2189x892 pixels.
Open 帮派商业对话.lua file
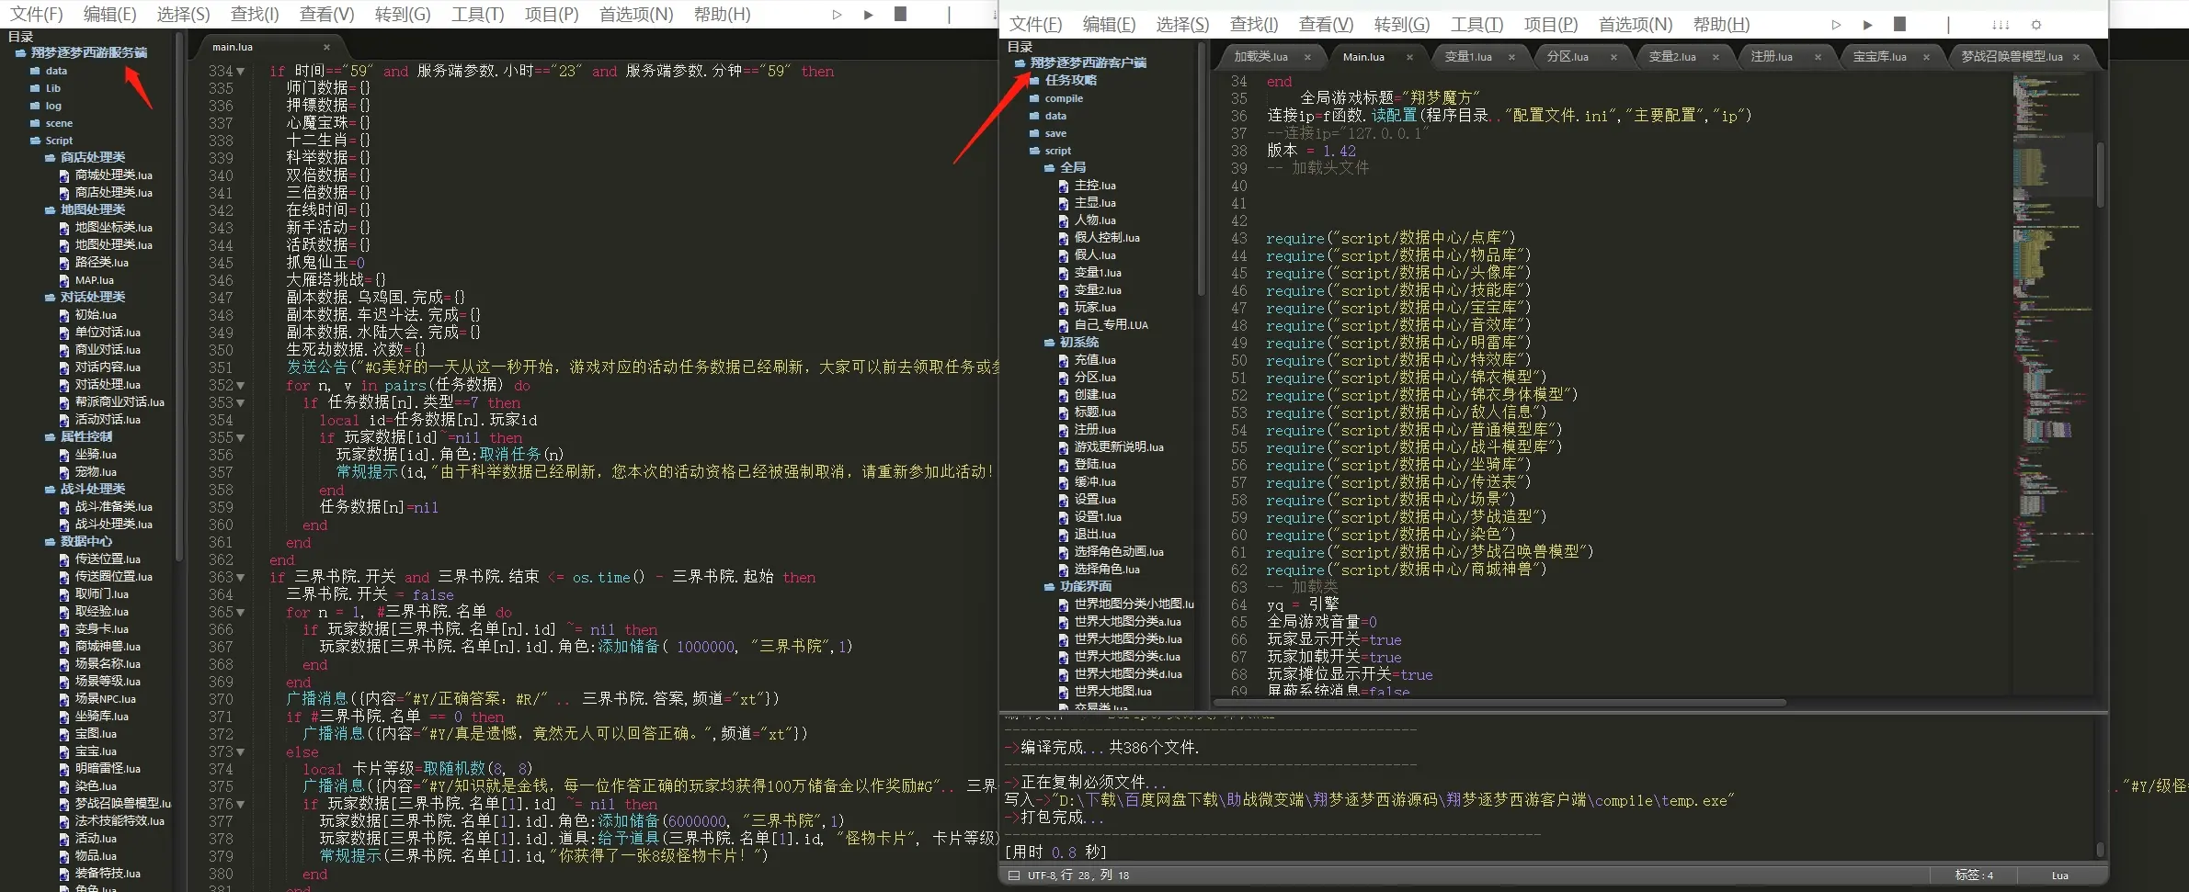(120, 402)
